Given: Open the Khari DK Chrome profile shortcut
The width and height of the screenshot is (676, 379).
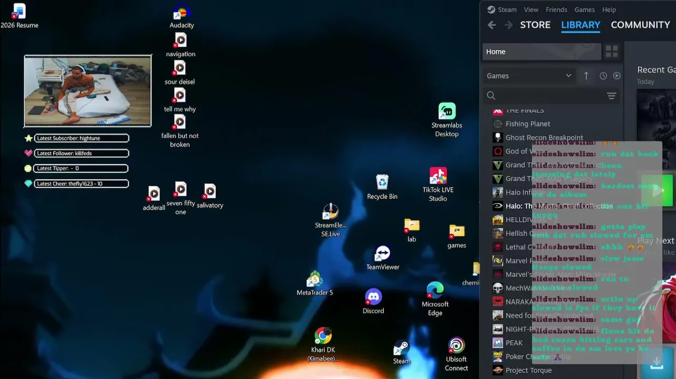Looking at the screenshot, I should 323,345.
